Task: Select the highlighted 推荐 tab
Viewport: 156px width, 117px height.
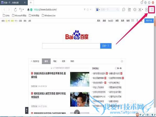Action: tap(46, 61)
